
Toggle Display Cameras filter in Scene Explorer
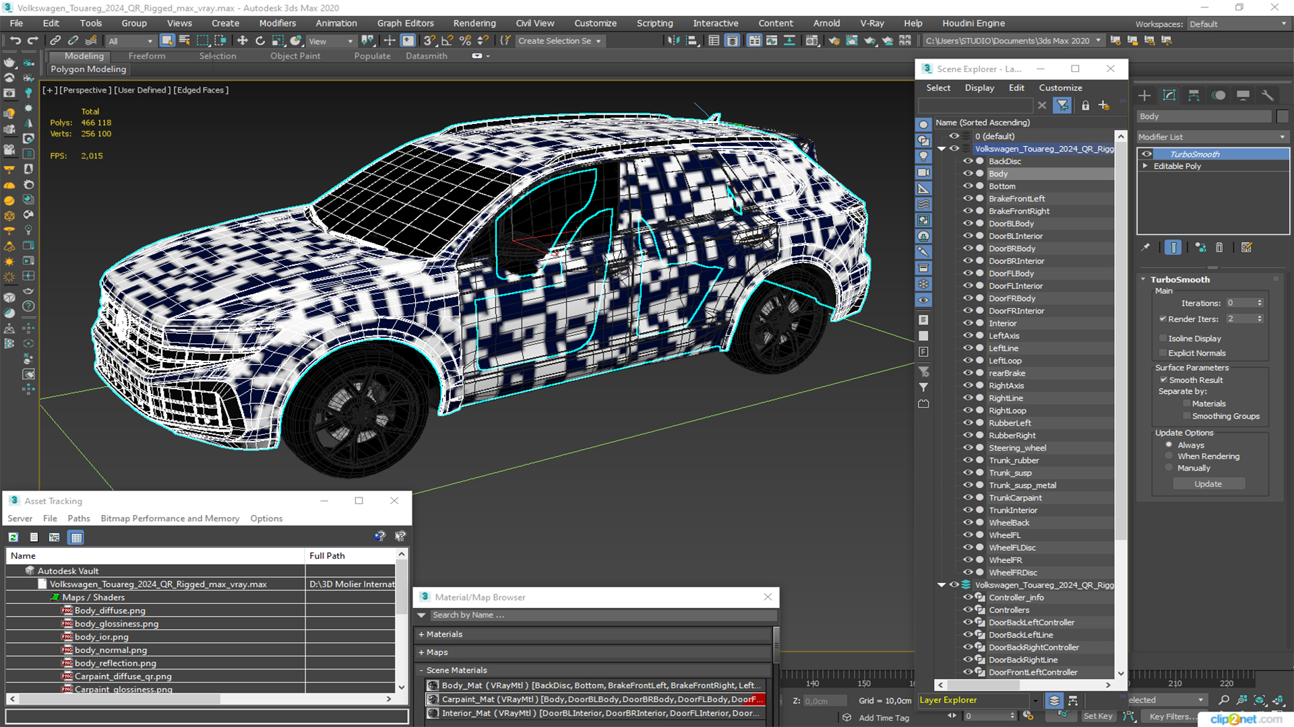tap(923, 172)
